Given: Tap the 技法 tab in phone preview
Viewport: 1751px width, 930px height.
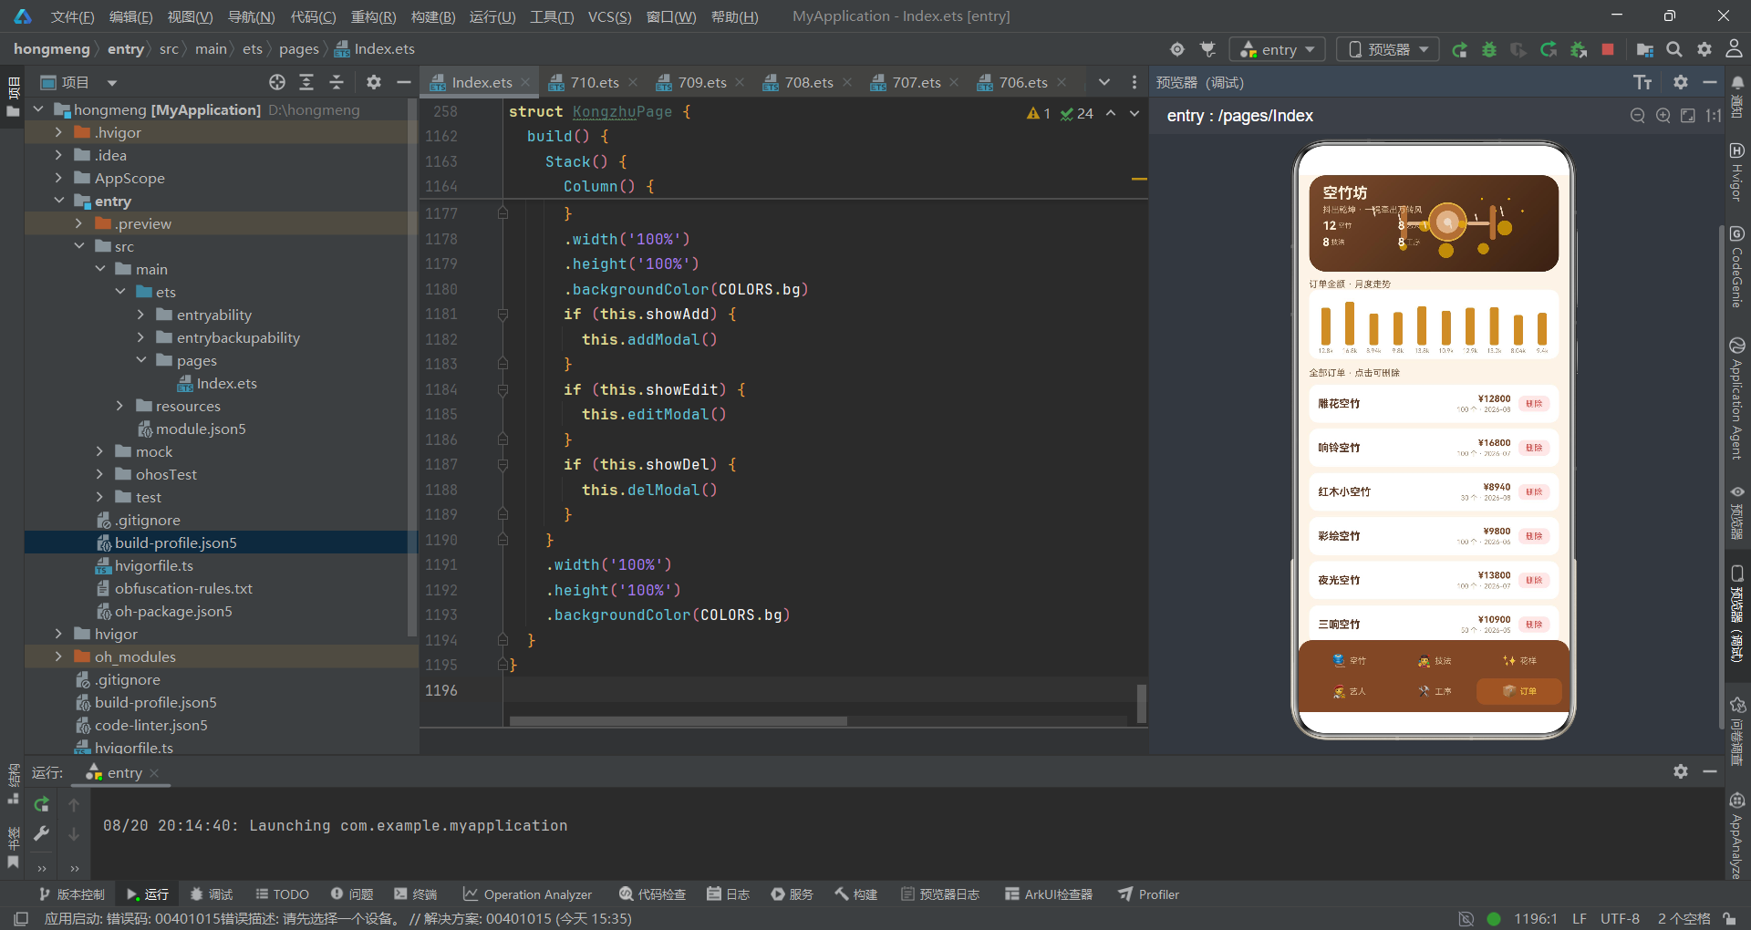Looking at the screenshot, I should pos(1435,661).
